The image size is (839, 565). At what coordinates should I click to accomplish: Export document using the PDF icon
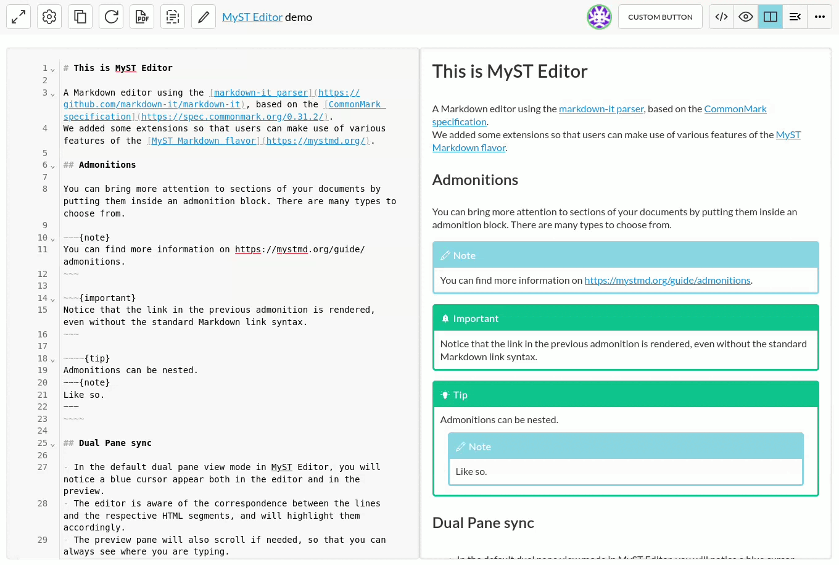tap(142, 17)
